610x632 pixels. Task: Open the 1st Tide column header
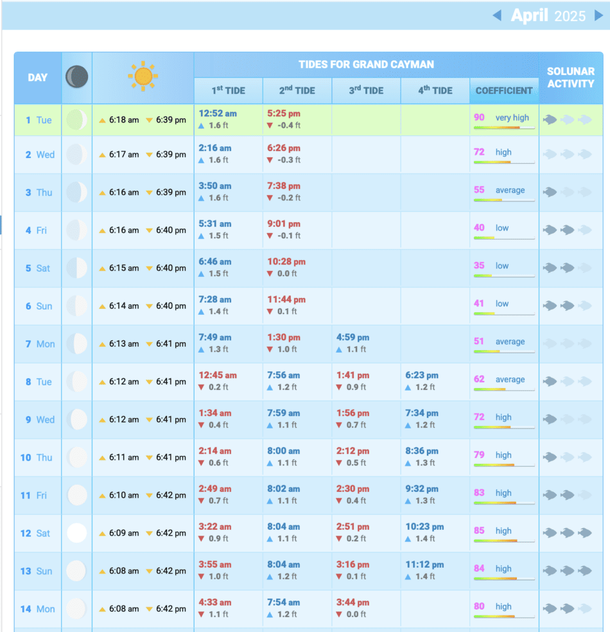tap(228, 91)
